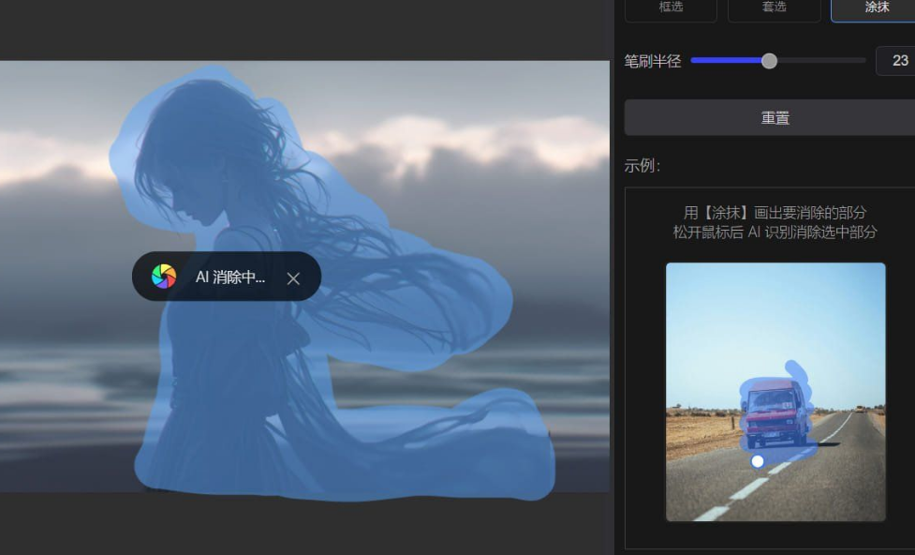Switch to the 框选 selection mode

[x=671, y=7]
